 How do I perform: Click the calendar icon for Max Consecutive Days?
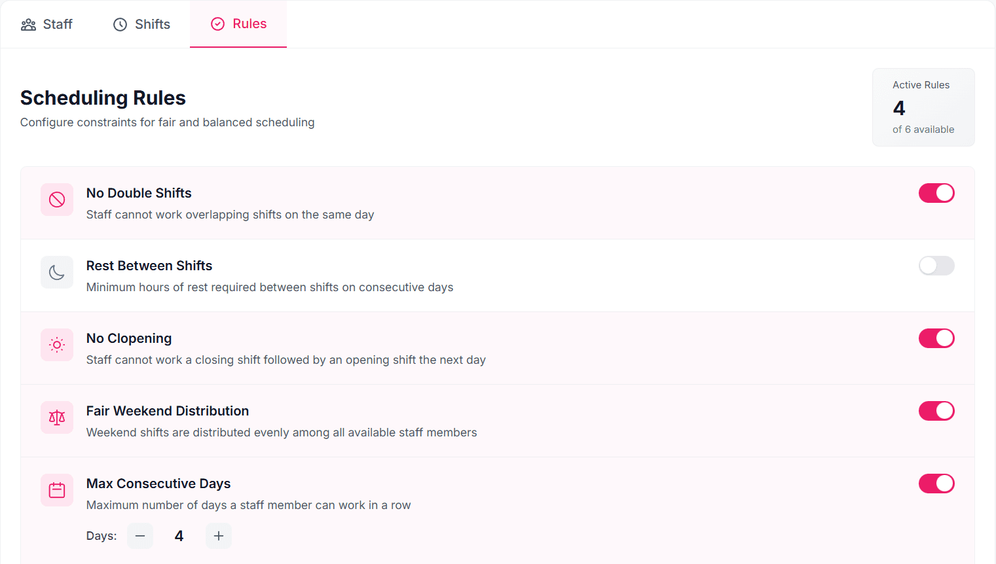[x=57, y=490]
